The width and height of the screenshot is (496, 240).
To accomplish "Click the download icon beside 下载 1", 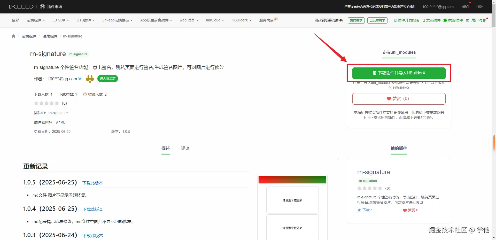I will 359,210.
